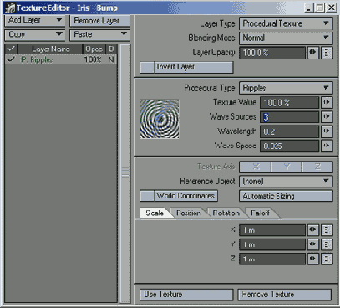340x308 pixels.
Task: Click the Scale Z slider arrows button
Action: pyautogui.click(x=313, y=259)
